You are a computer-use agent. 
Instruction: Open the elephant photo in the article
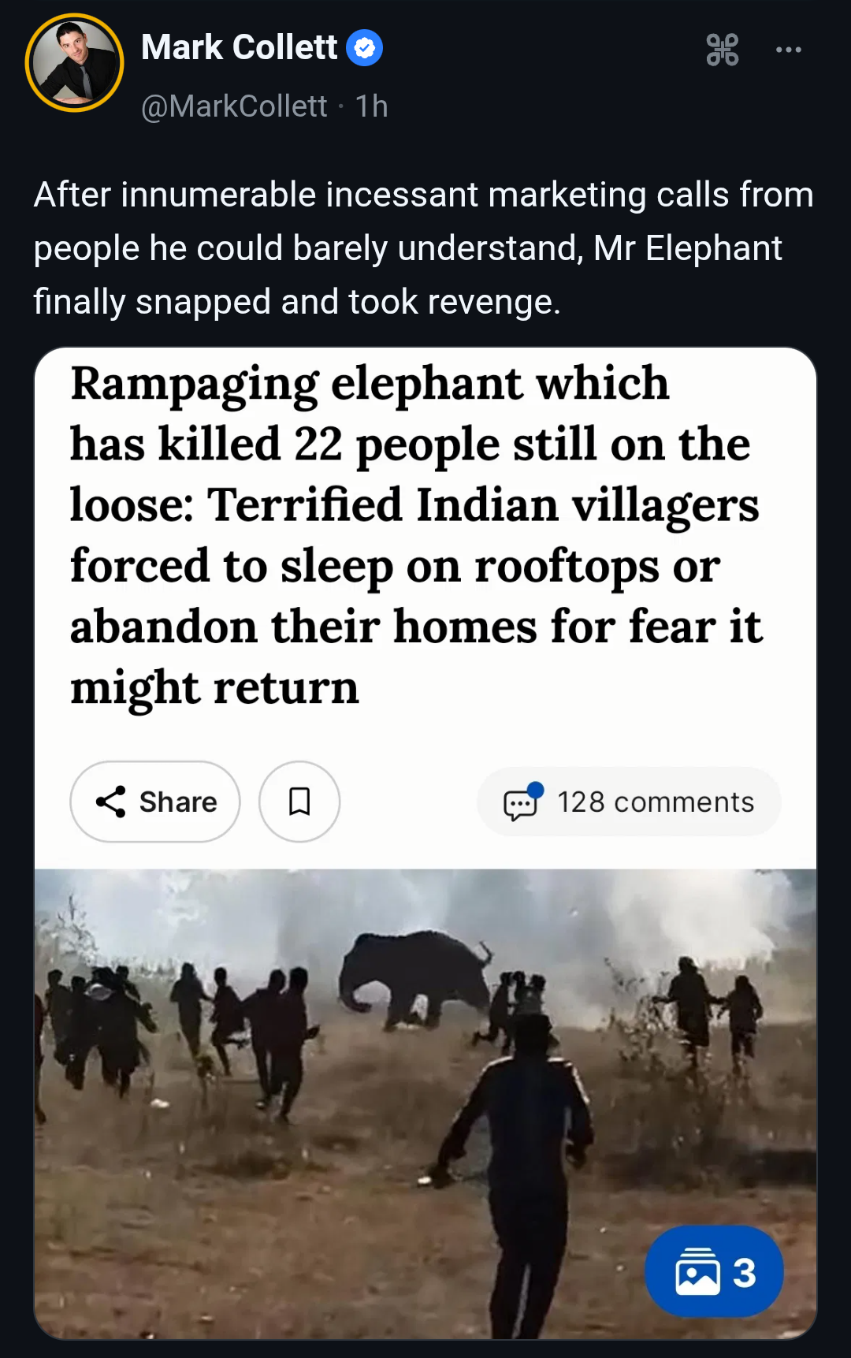(425, 1103)
